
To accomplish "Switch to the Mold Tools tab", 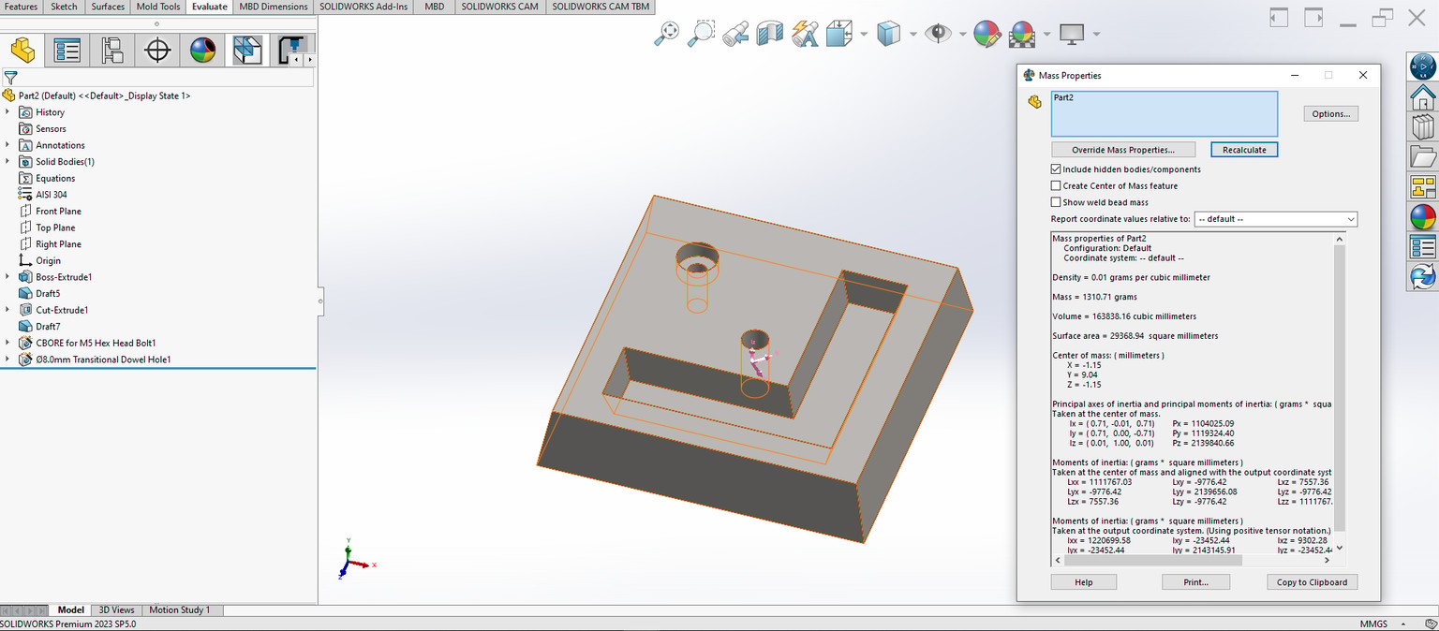I will (x=158, y=7).
